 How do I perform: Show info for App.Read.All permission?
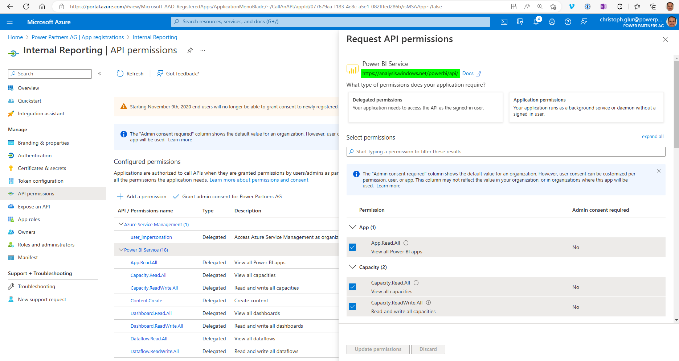click(x=406, y=243)
